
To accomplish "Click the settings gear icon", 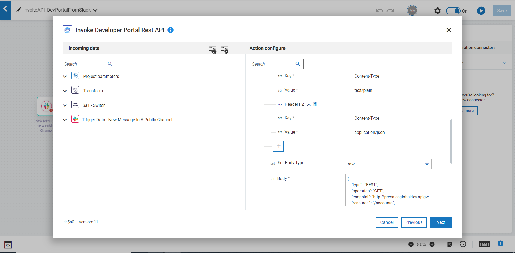I will [437, 11].
